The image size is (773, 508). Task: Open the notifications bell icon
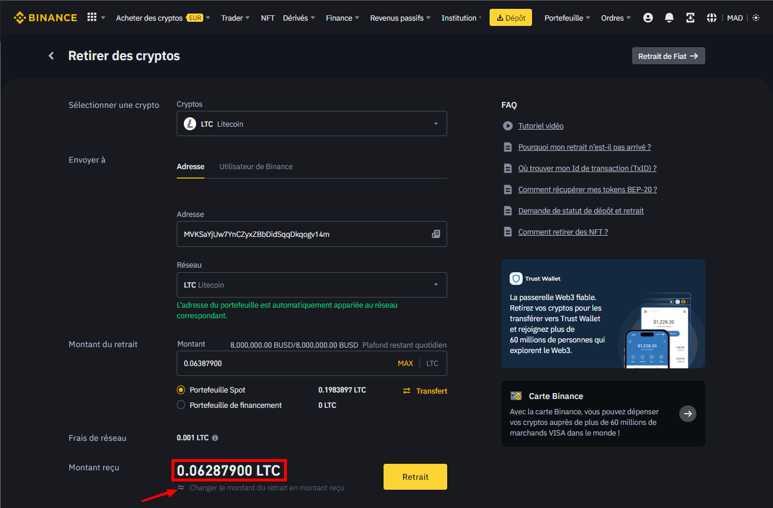669,18
